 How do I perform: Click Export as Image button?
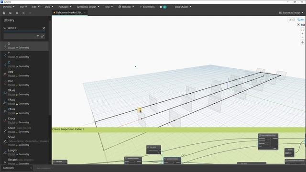pyautogui.click(x=289, y=13)
